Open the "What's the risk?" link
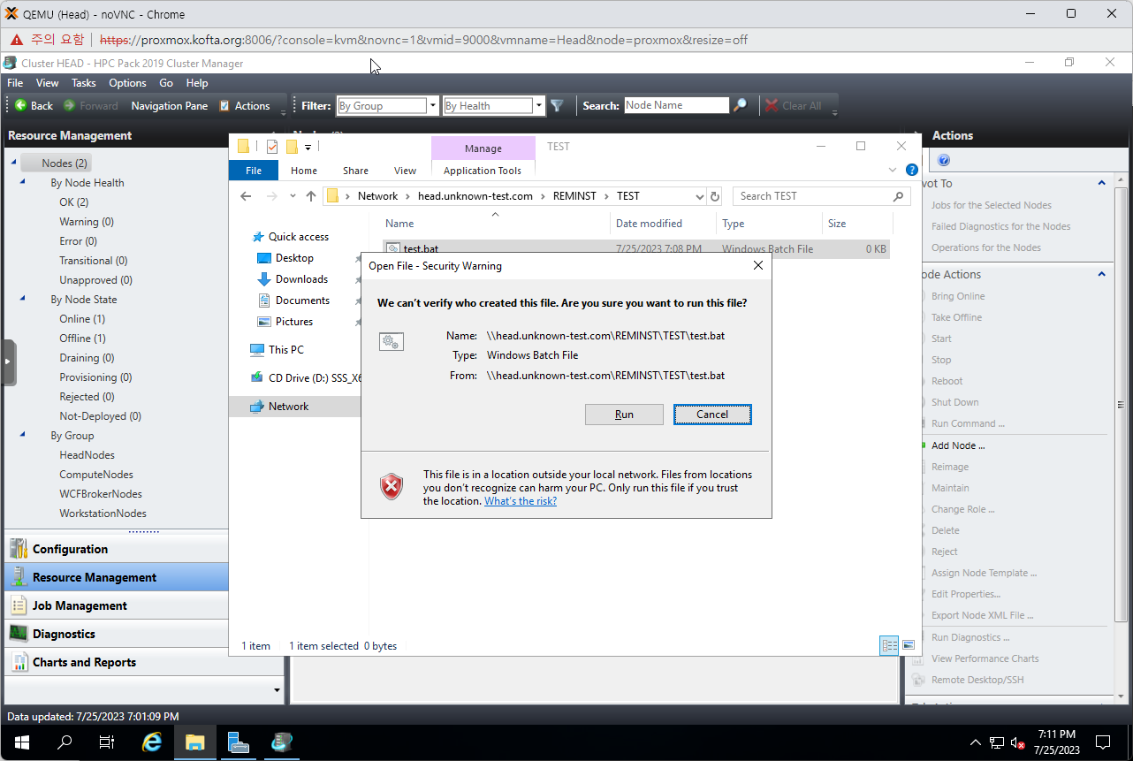 (520, 501)
